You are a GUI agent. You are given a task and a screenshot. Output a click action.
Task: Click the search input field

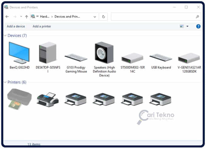point(153,17)
